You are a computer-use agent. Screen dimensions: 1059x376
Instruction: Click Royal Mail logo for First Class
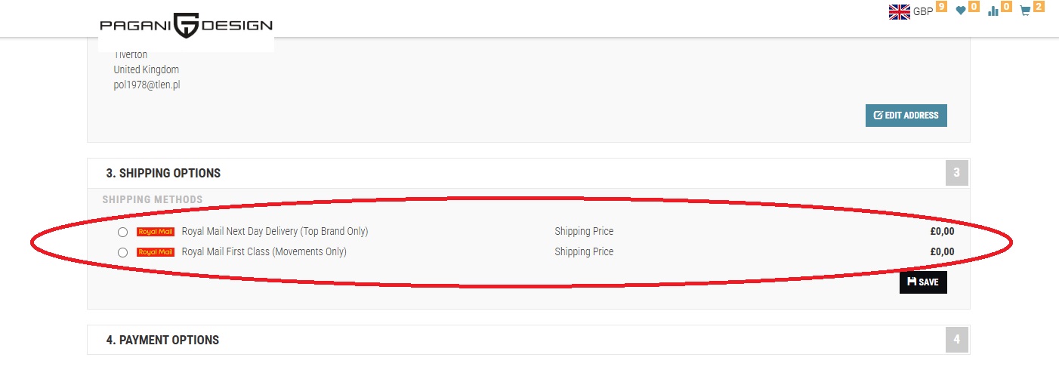click(156, 252)
